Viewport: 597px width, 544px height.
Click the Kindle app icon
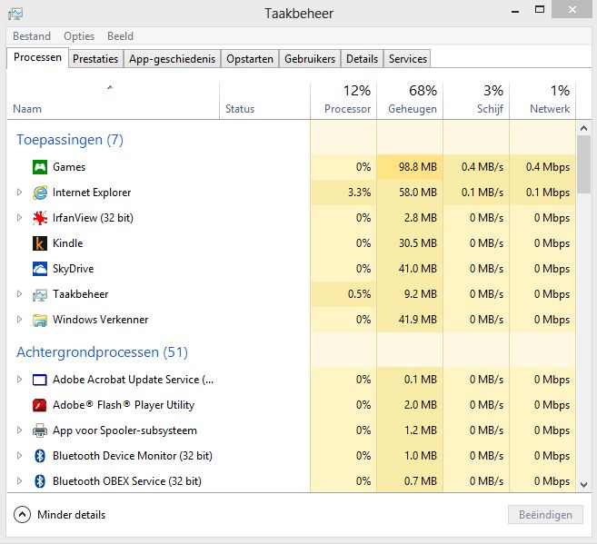point(40,243)
